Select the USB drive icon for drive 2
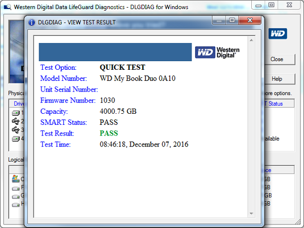The width and height of the screenshot is (304, 228). coord(16,121)
